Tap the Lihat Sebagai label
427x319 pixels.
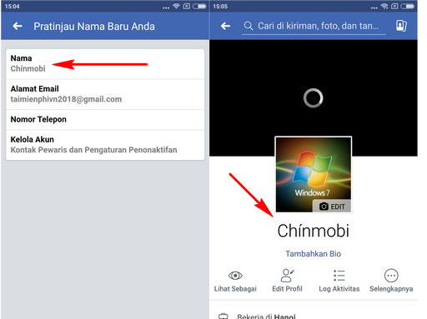click(235, 289)
